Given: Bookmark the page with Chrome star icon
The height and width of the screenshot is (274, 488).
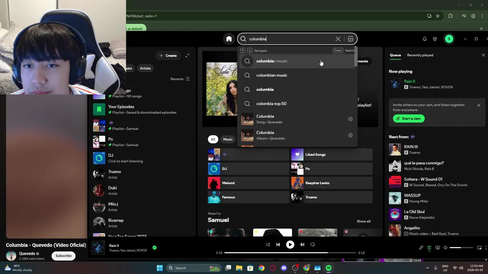Looking at the screenshot, I should click(438, 16).
